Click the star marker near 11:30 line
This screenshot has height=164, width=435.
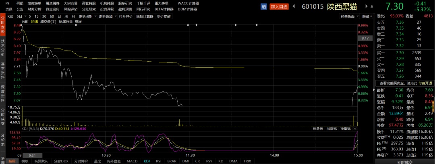197,25
